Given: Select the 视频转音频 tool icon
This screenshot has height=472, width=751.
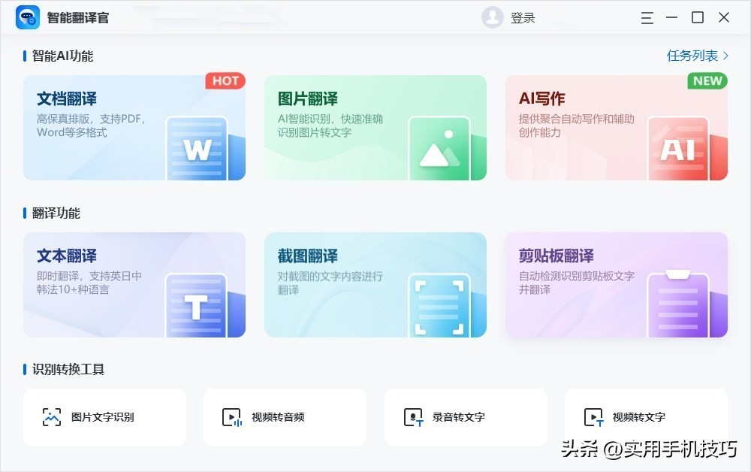Looking at the screenshot, I should coord(231,417).
